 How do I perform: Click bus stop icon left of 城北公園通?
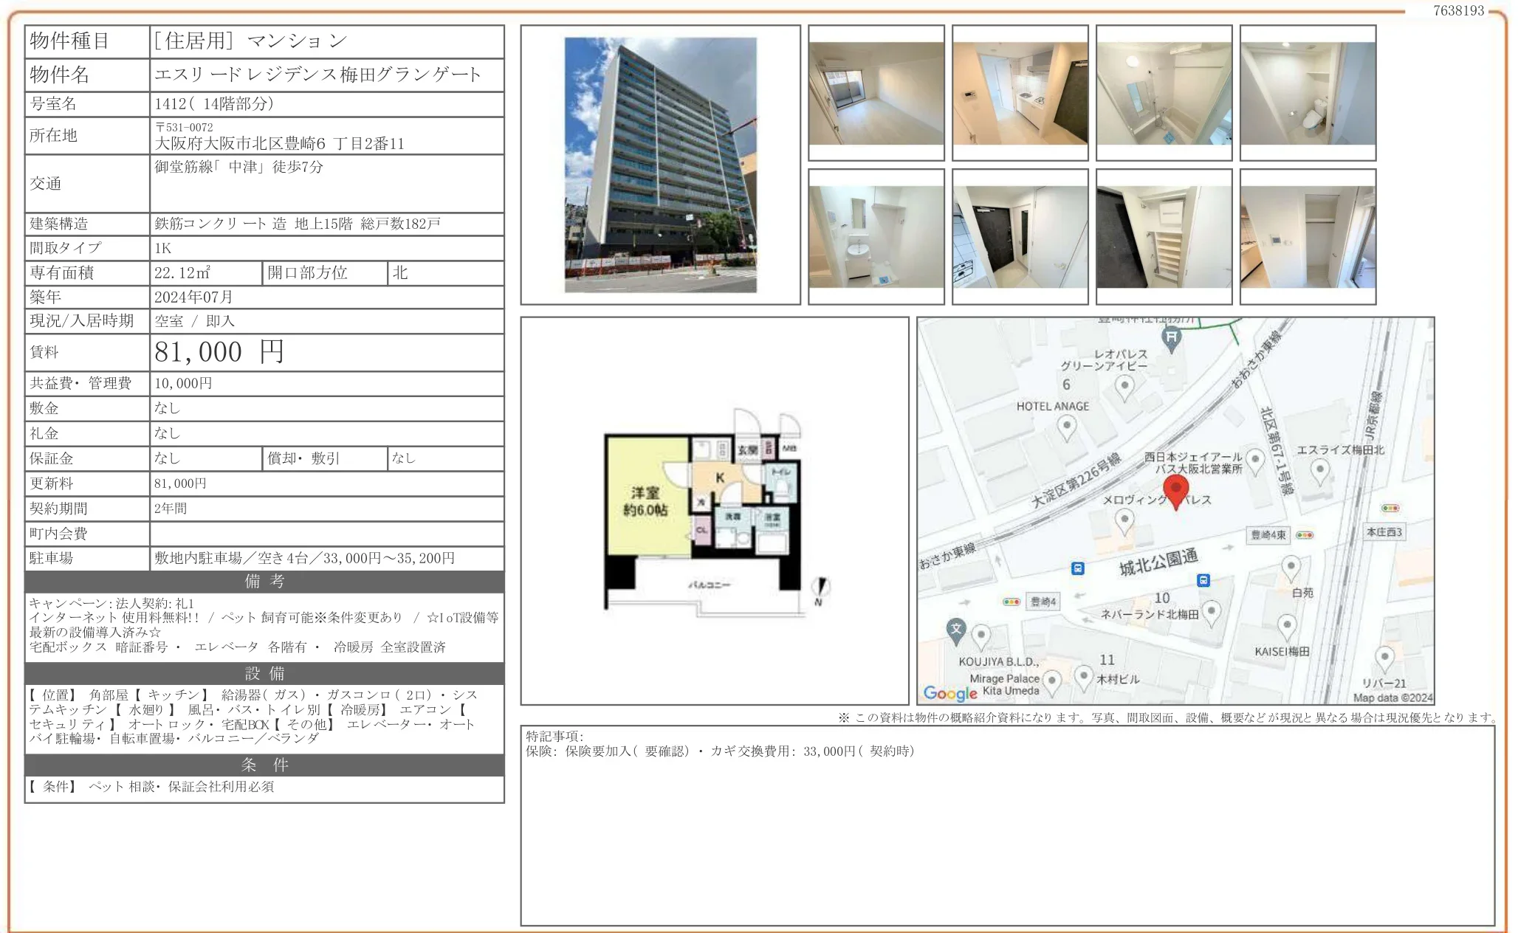[1078, 568]
